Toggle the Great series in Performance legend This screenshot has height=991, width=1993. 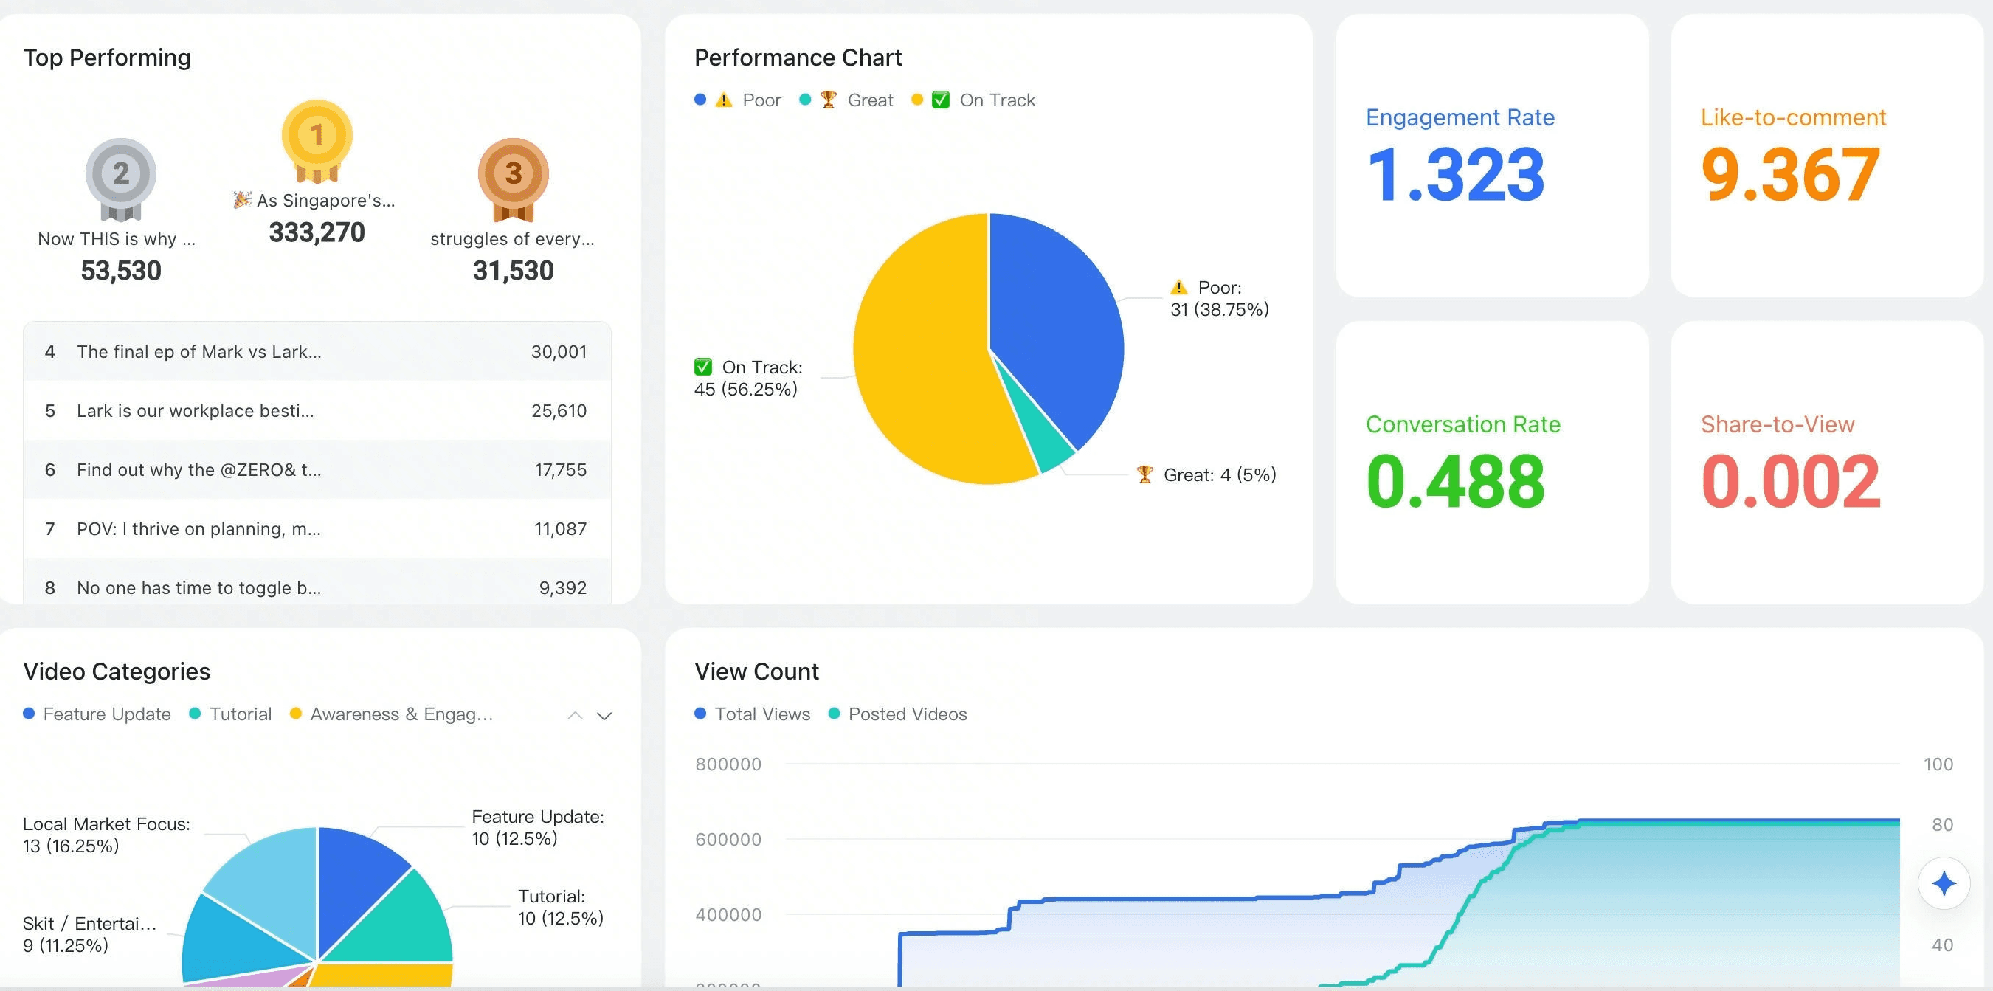(870, 100)
